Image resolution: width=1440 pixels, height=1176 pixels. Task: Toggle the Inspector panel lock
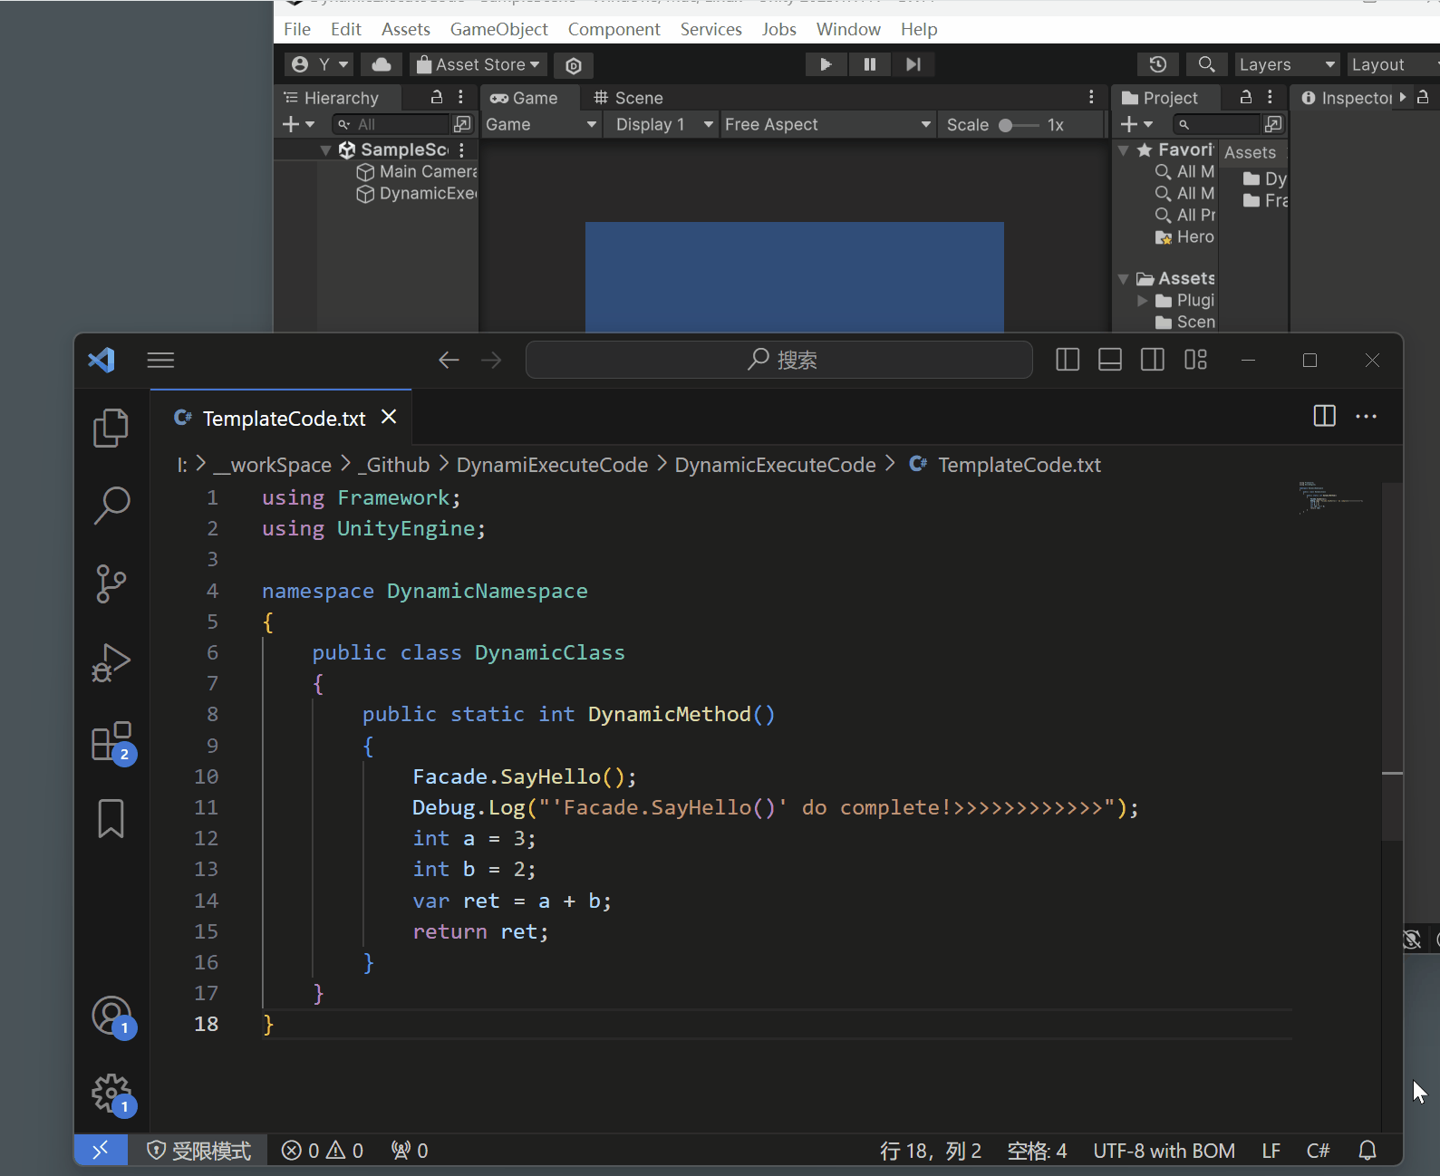click(x=1423, y=97)
